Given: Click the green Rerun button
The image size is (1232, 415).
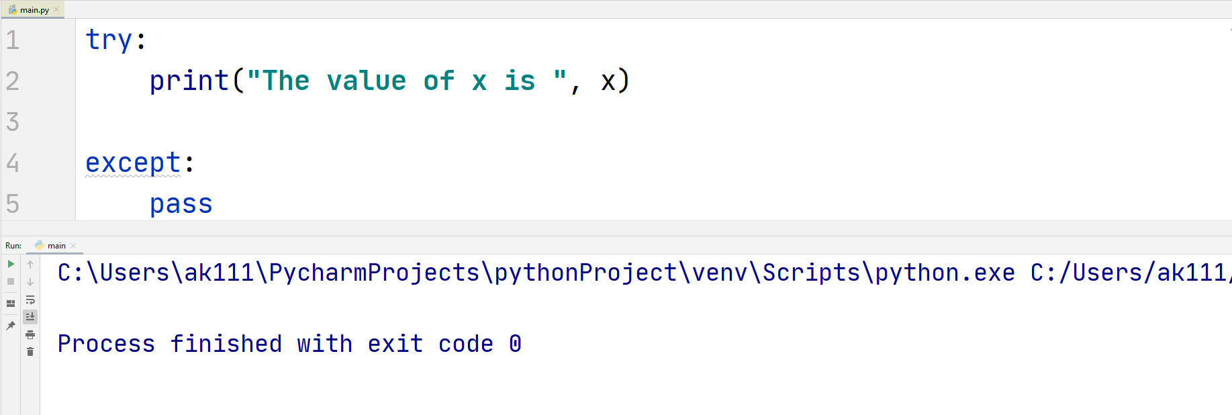Looking at the screenshot, I should coord(11,264).
